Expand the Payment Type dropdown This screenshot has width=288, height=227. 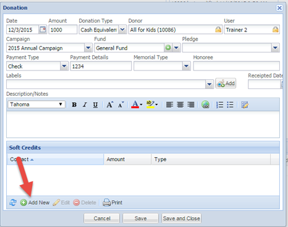pos(64,66)
